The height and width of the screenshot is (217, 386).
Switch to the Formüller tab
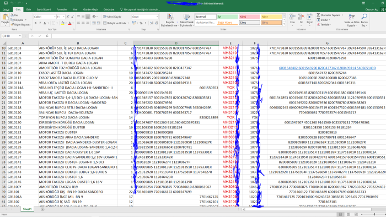pos(62,9)
